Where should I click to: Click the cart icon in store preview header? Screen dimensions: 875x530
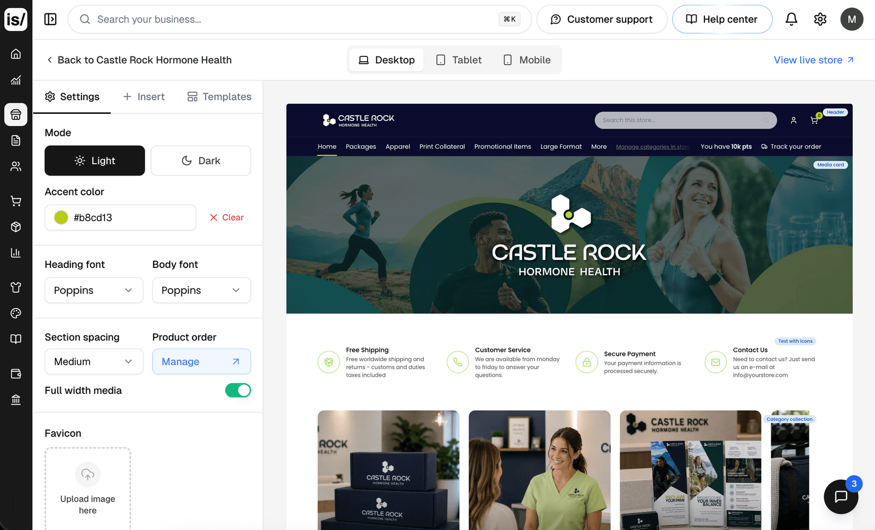(x=814, y=120)
